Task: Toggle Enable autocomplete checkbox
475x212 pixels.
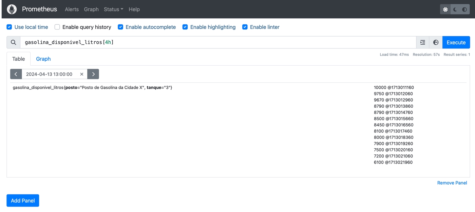Action: pos(120,27)
